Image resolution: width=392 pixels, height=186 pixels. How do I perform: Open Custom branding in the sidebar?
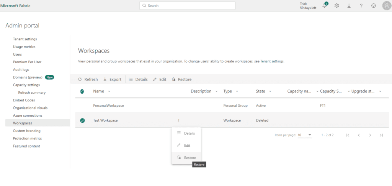click(x=27, y=131)
